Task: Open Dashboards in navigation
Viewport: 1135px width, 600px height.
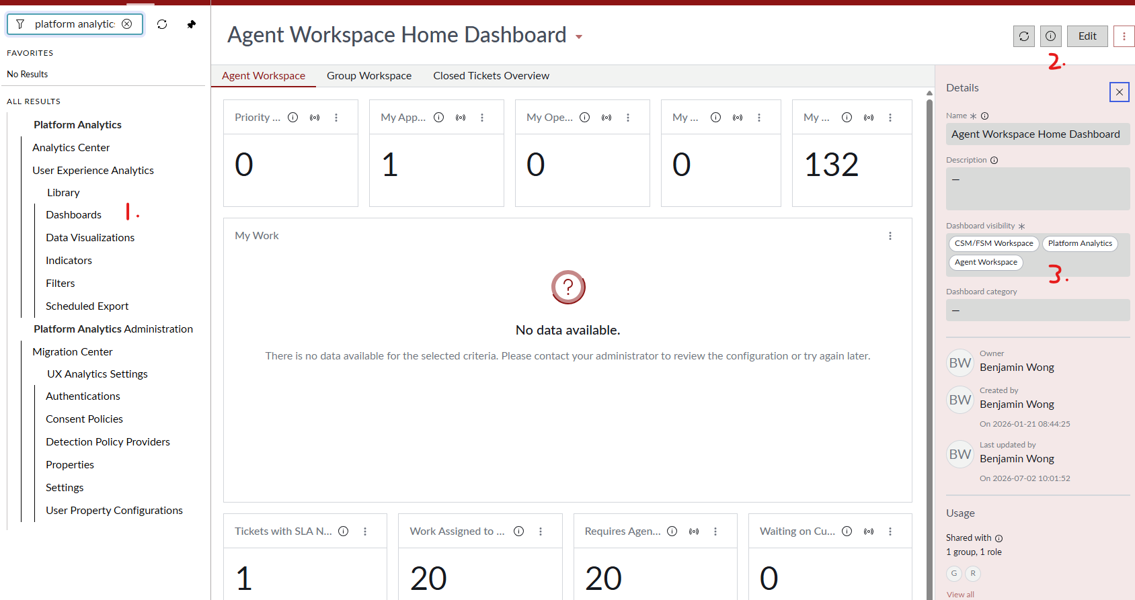Action: coord(74,215)
